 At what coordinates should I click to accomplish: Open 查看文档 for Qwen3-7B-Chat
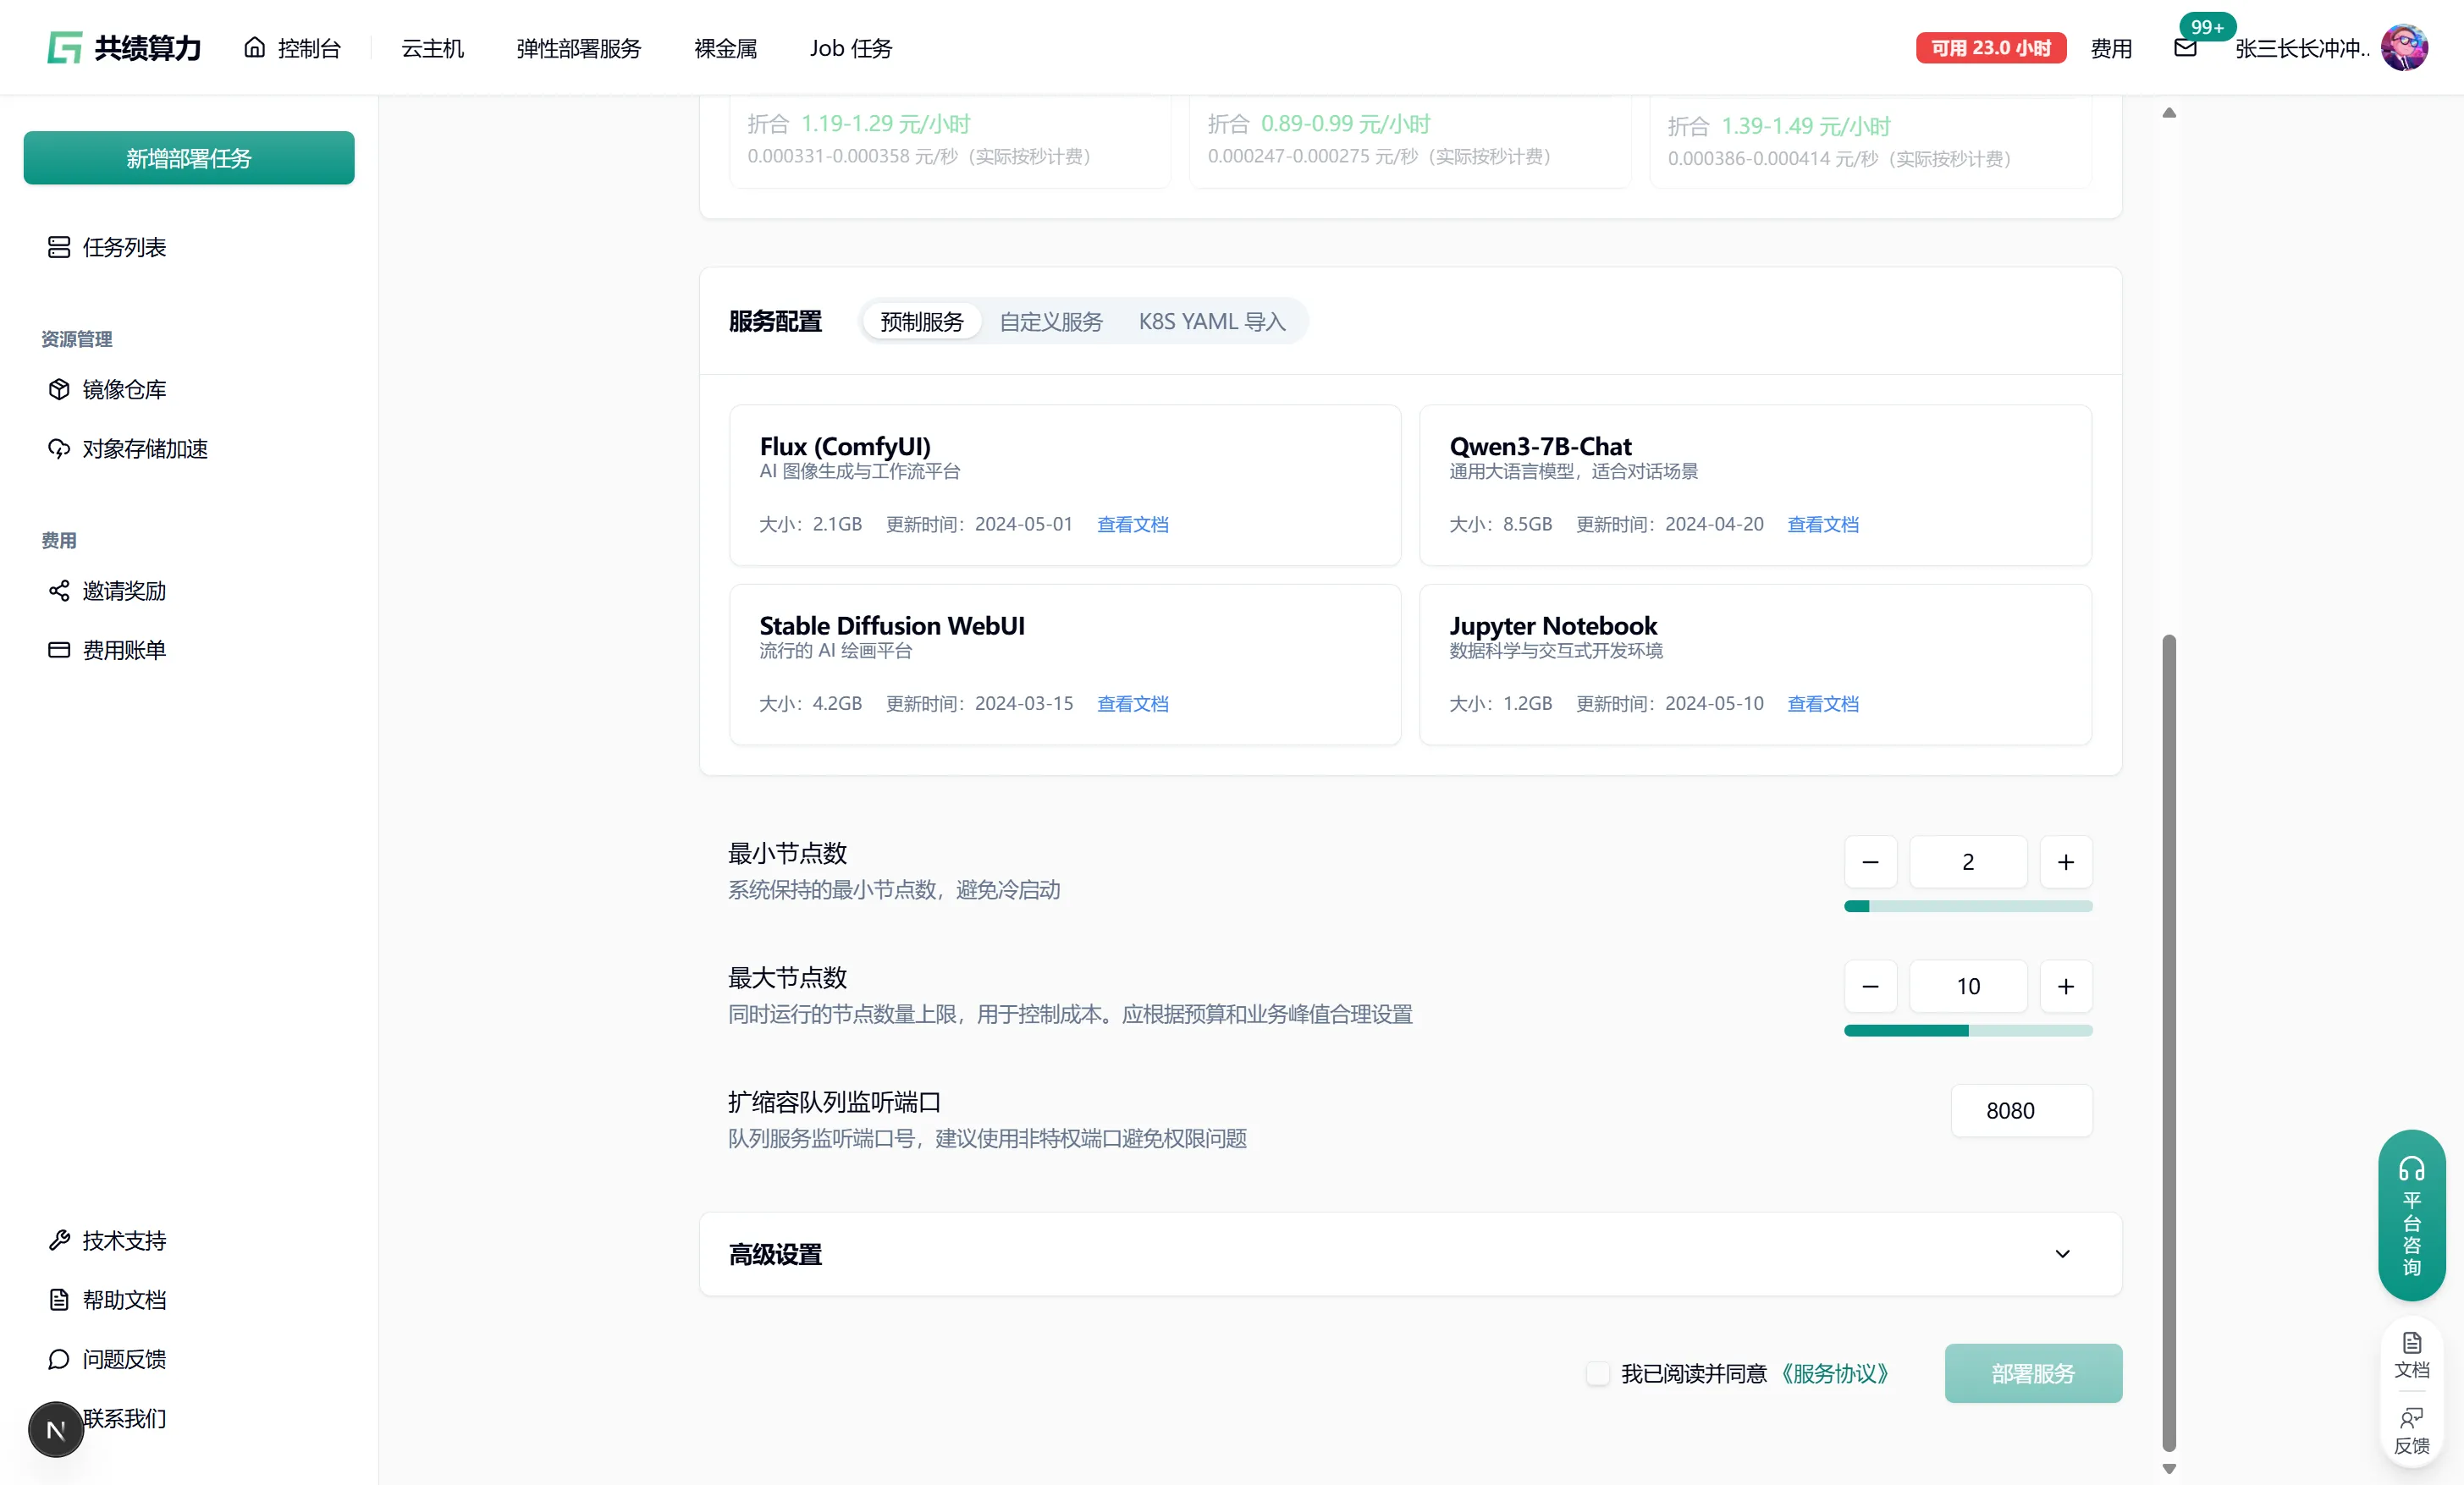coord(1822,524)
